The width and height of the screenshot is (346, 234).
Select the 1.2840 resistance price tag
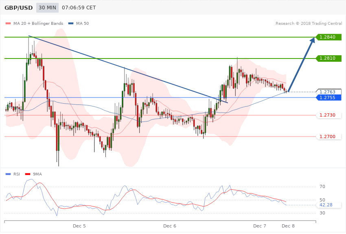tap(329, 37)
